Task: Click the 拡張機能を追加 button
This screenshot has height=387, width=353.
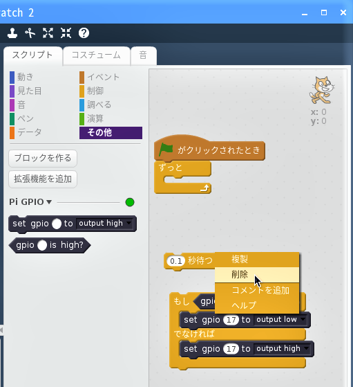Action: point(43,179)
